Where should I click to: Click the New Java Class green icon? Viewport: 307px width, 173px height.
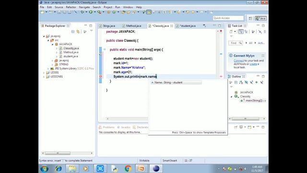click(114, 12)
